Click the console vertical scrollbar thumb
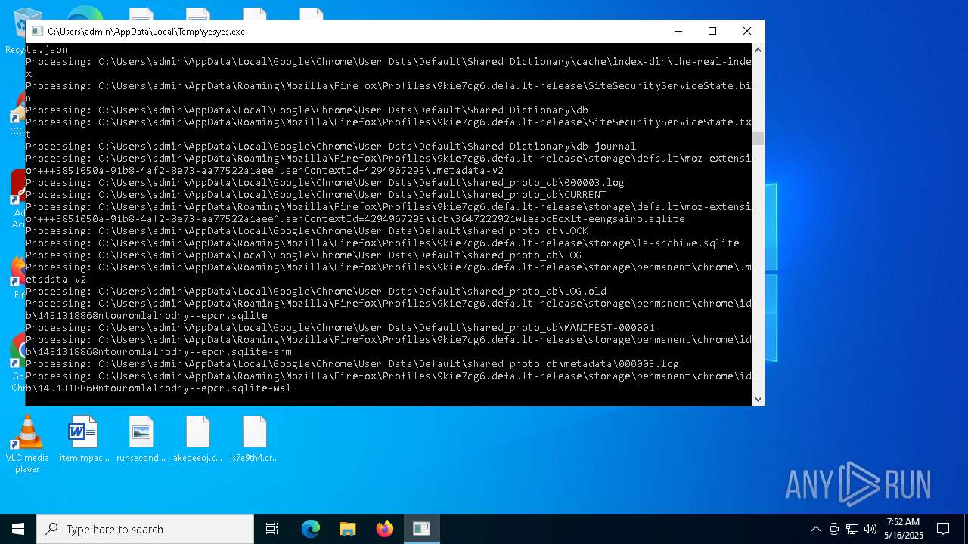The image size is (968, 544). [x=758, y=138]
